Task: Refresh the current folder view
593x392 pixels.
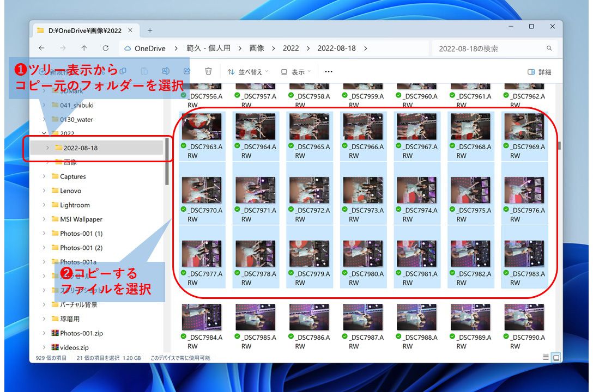Action: [106, 48]
